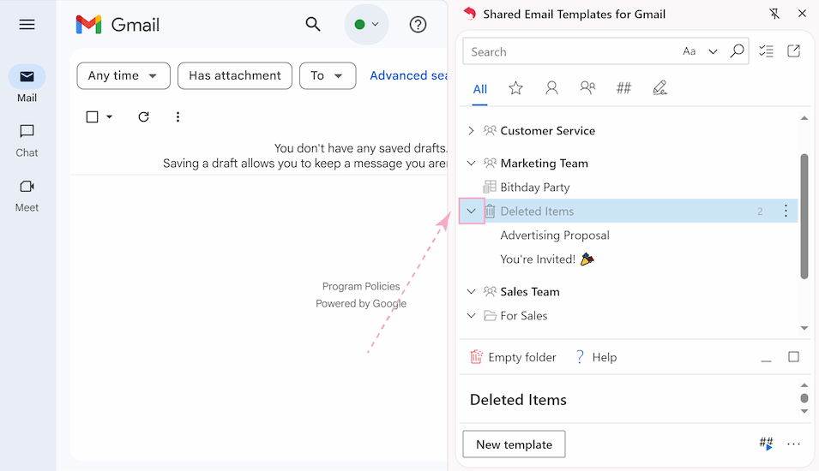Open templates in new window icon
The height and width of the screenshot is (471, 819).
793,51
